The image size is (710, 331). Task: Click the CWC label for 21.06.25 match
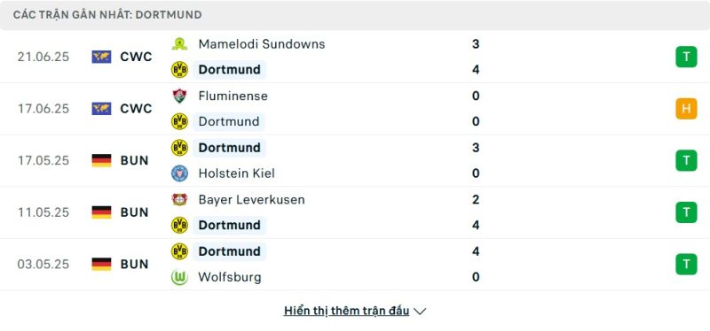(x=137, y=57)
